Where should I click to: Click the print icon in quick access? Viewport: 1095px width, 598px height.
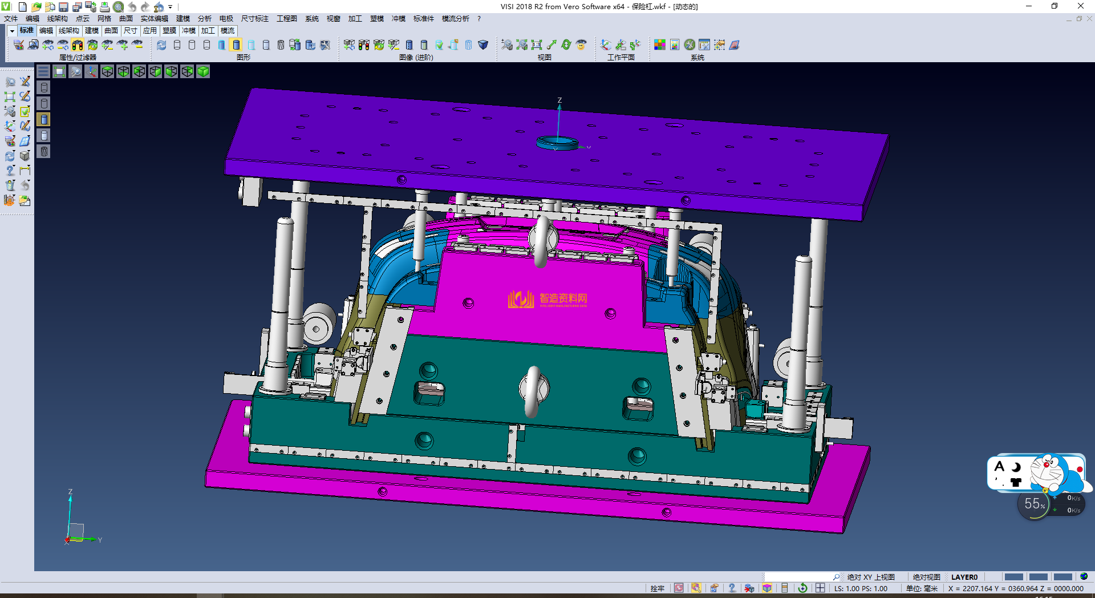tap(104, 7)
